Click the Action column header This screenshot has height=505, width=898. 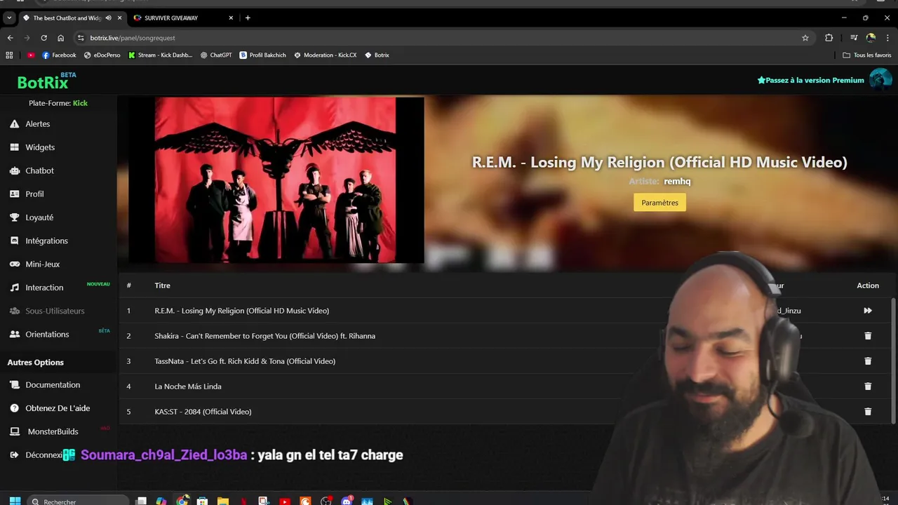tap(868, 285)
